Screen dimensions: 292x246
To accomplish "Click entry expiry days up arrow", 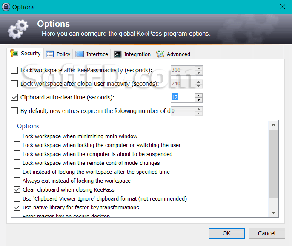I will coord(199,109).
